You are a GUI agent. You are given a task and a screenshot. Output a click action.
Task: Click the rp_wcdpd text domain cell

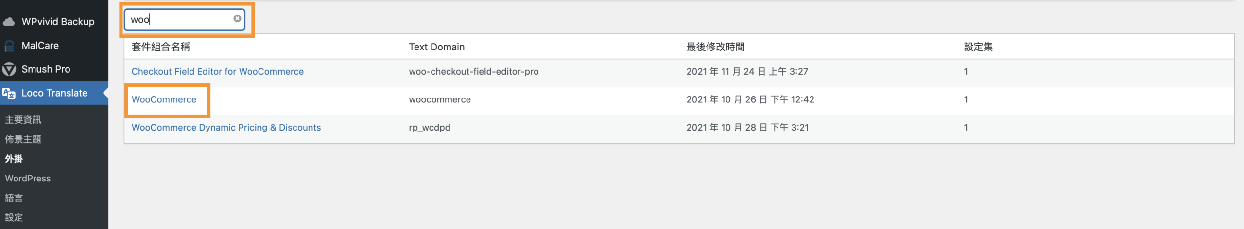point(430,128)
